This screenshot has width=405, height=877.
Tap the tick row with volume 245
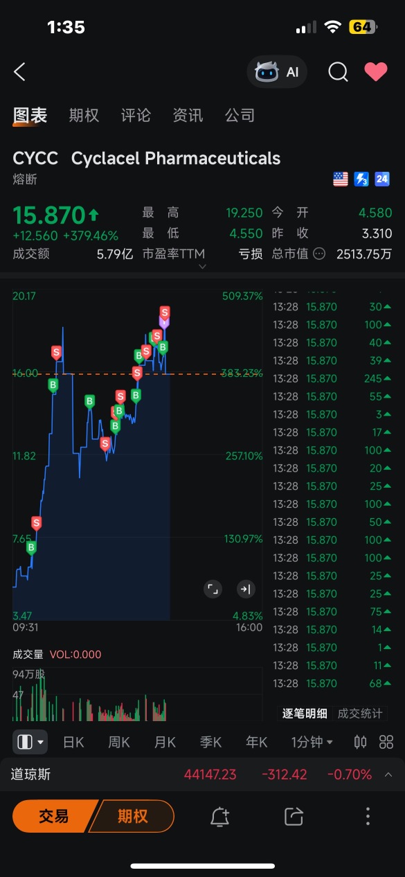[332, 378]
